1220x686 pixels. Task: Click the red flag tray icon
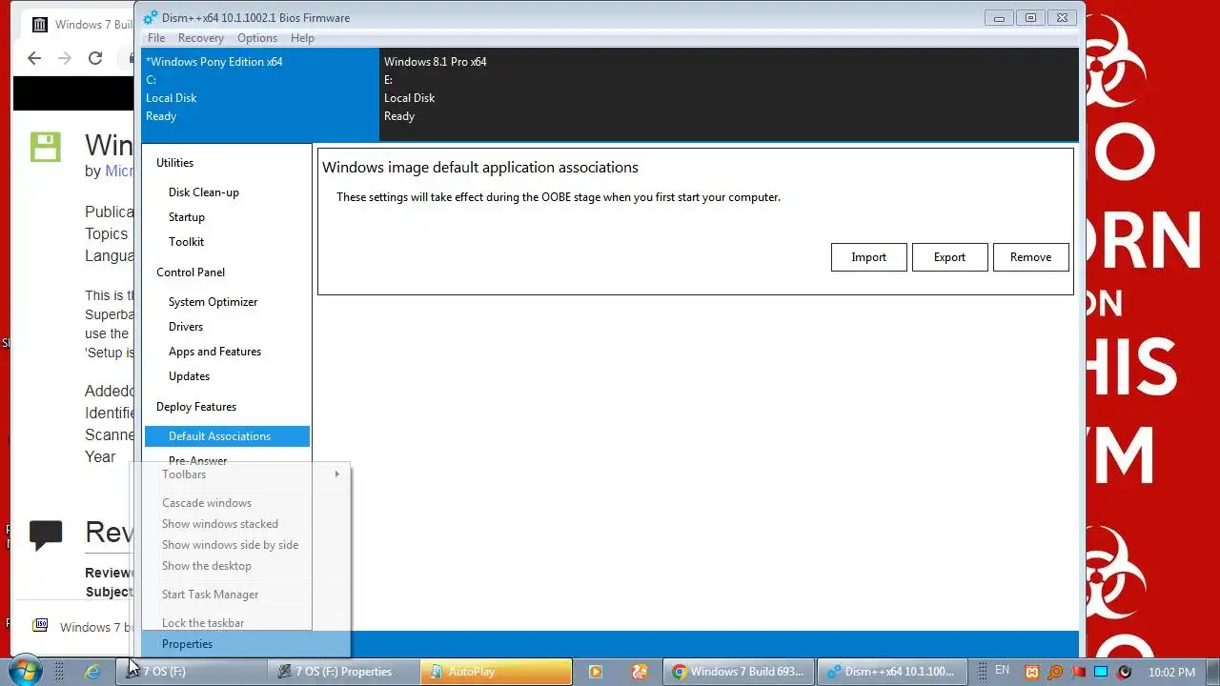point(1078,672)
